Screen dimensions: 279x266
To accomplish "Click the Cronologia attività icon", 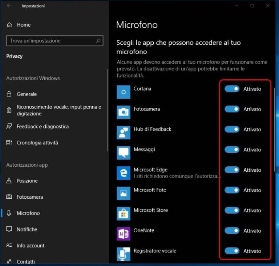I will click(x=9, y=142).
